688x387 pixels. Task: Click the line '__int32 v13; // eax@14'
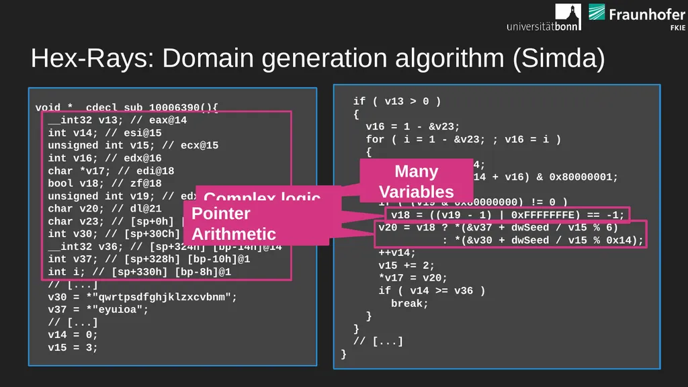click(117, 120)
